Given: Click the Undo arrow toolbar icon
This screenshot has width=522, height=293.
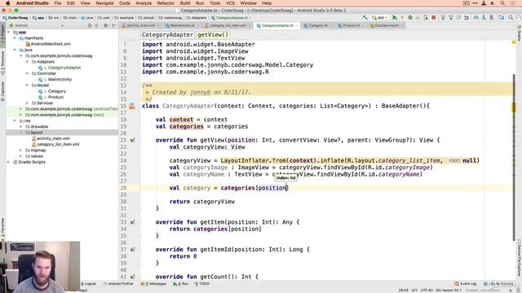Looking at the screenshot, I should click(467, 18).
